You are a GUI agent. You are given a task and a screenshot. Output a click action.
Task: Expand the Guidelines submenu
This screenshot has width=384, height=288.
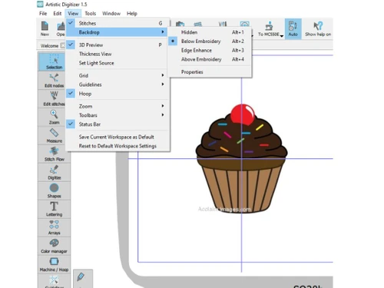tap(118, 84)
